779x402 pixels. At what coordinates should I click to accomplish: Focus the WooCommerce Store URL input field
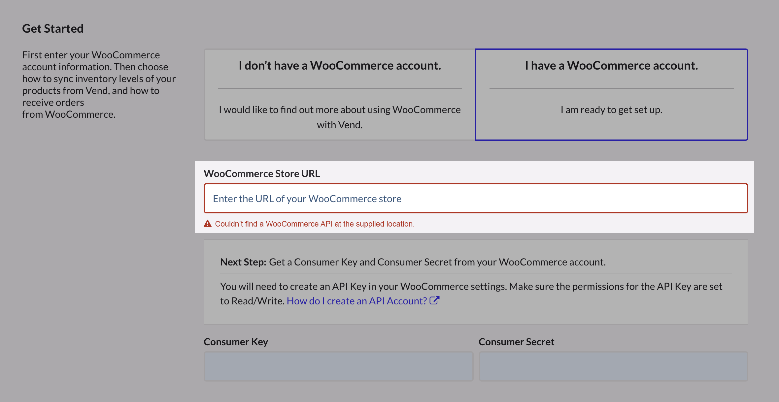tap(476, 198)
